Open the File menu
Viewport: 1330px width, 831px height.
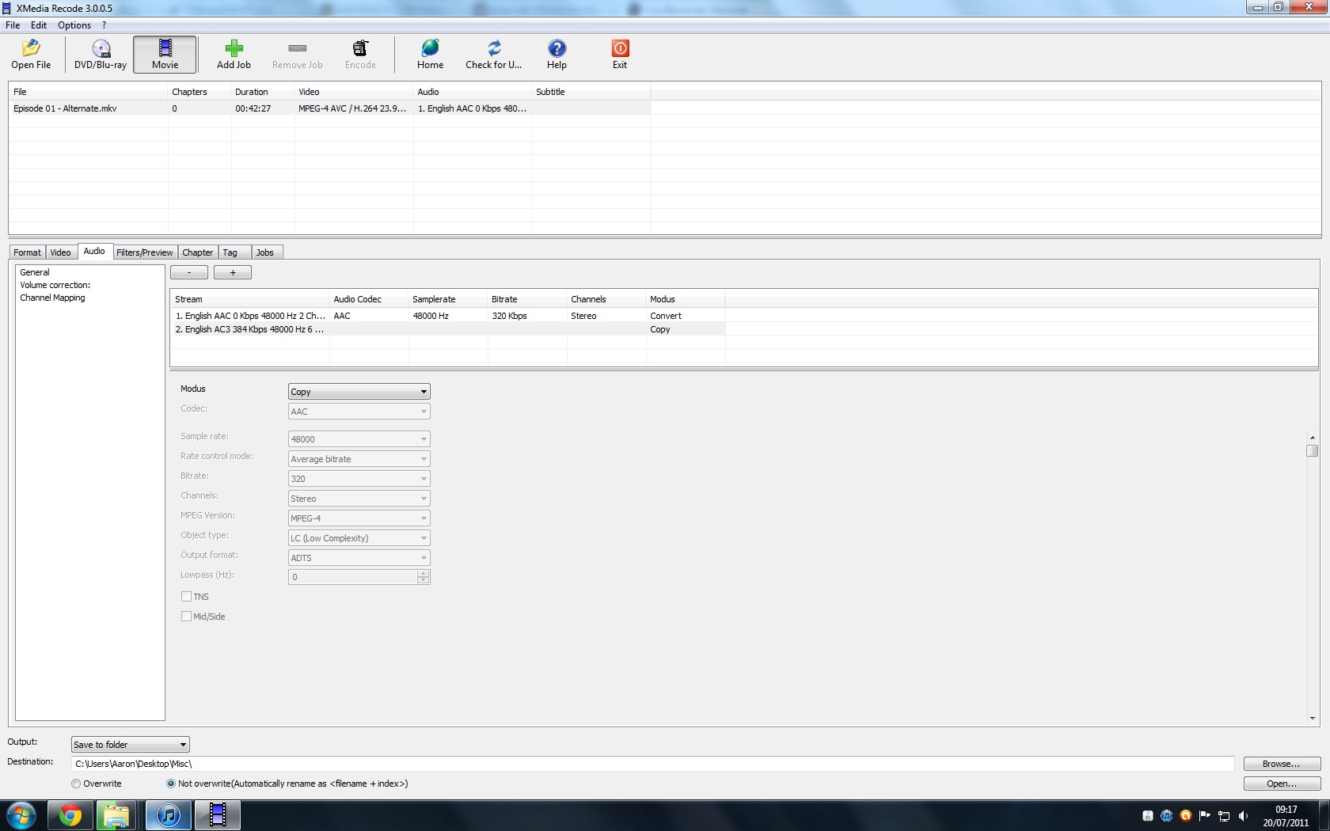pos(13,25)
